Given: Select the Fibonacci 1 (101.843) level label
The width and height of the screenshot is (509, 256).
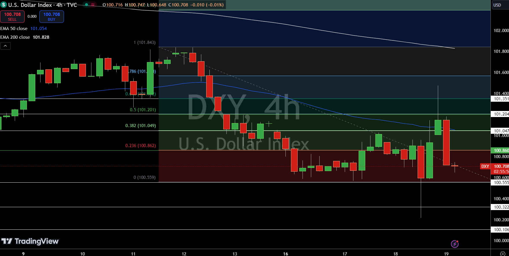Looking at the screenshot, I should click(x=145, y=42).
